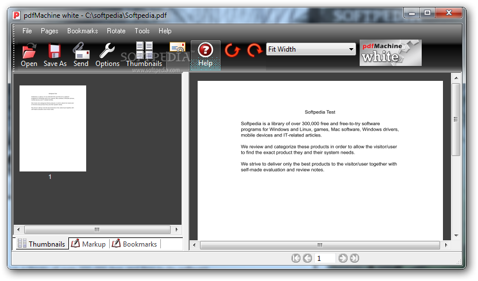The width and height of the screenshot is (478, 281).
Task: Maximize the pdfMachine window
Action: [x=427, y=13]
